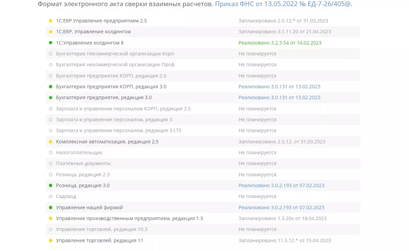Click yellow dot beside 1С:ERP Управление предприятием 2.5

point(50,21)
